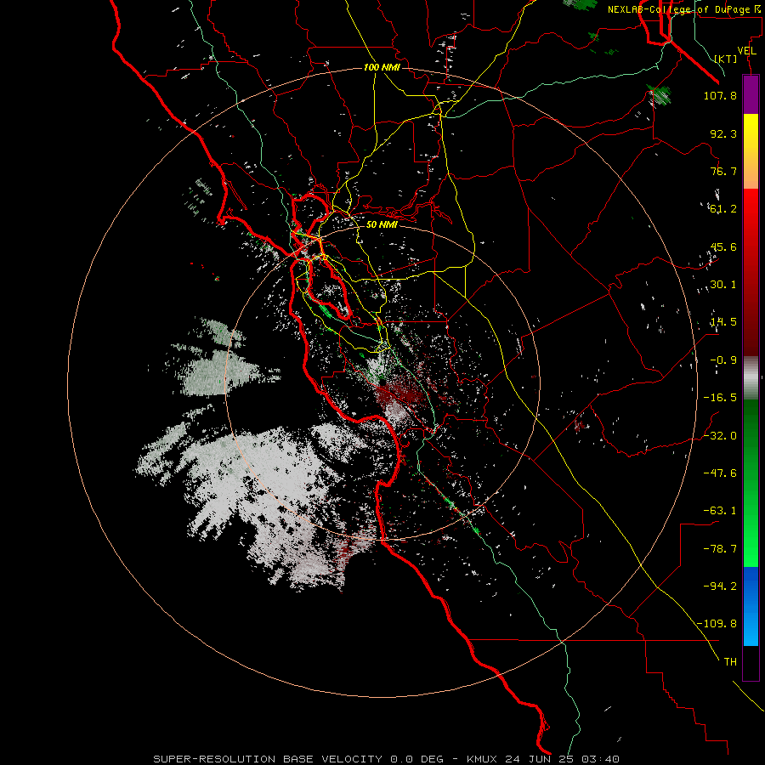This screenshot has width=765, height=765.
Task: Click the -109.8 scale value
Action: point(717,624)
